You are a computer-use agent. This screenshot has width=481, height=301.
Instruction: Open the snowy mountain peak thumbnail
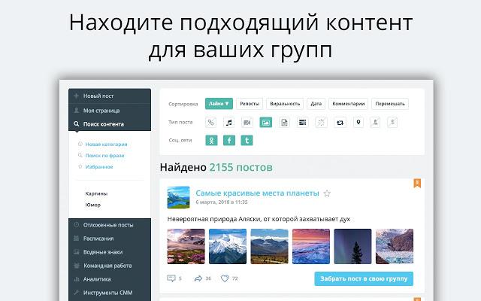(228, 246)
